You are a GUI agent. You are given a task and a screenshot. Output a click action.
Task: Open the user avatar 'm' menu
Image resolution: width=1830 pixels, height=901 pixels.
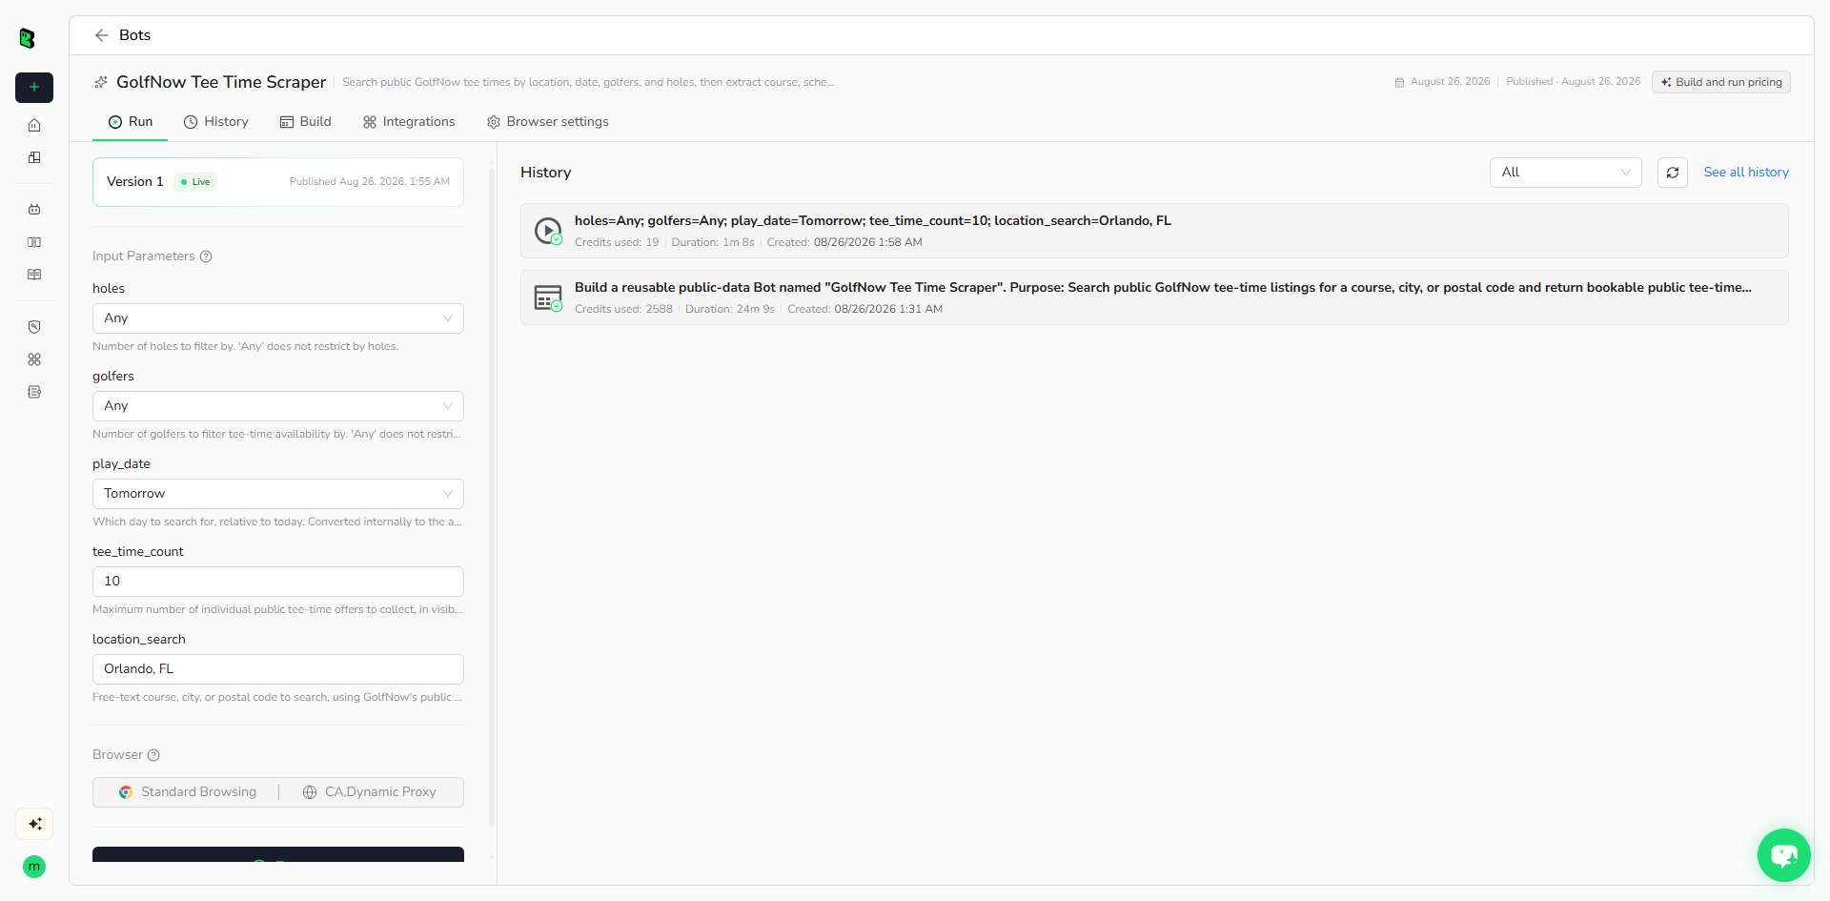34,867
